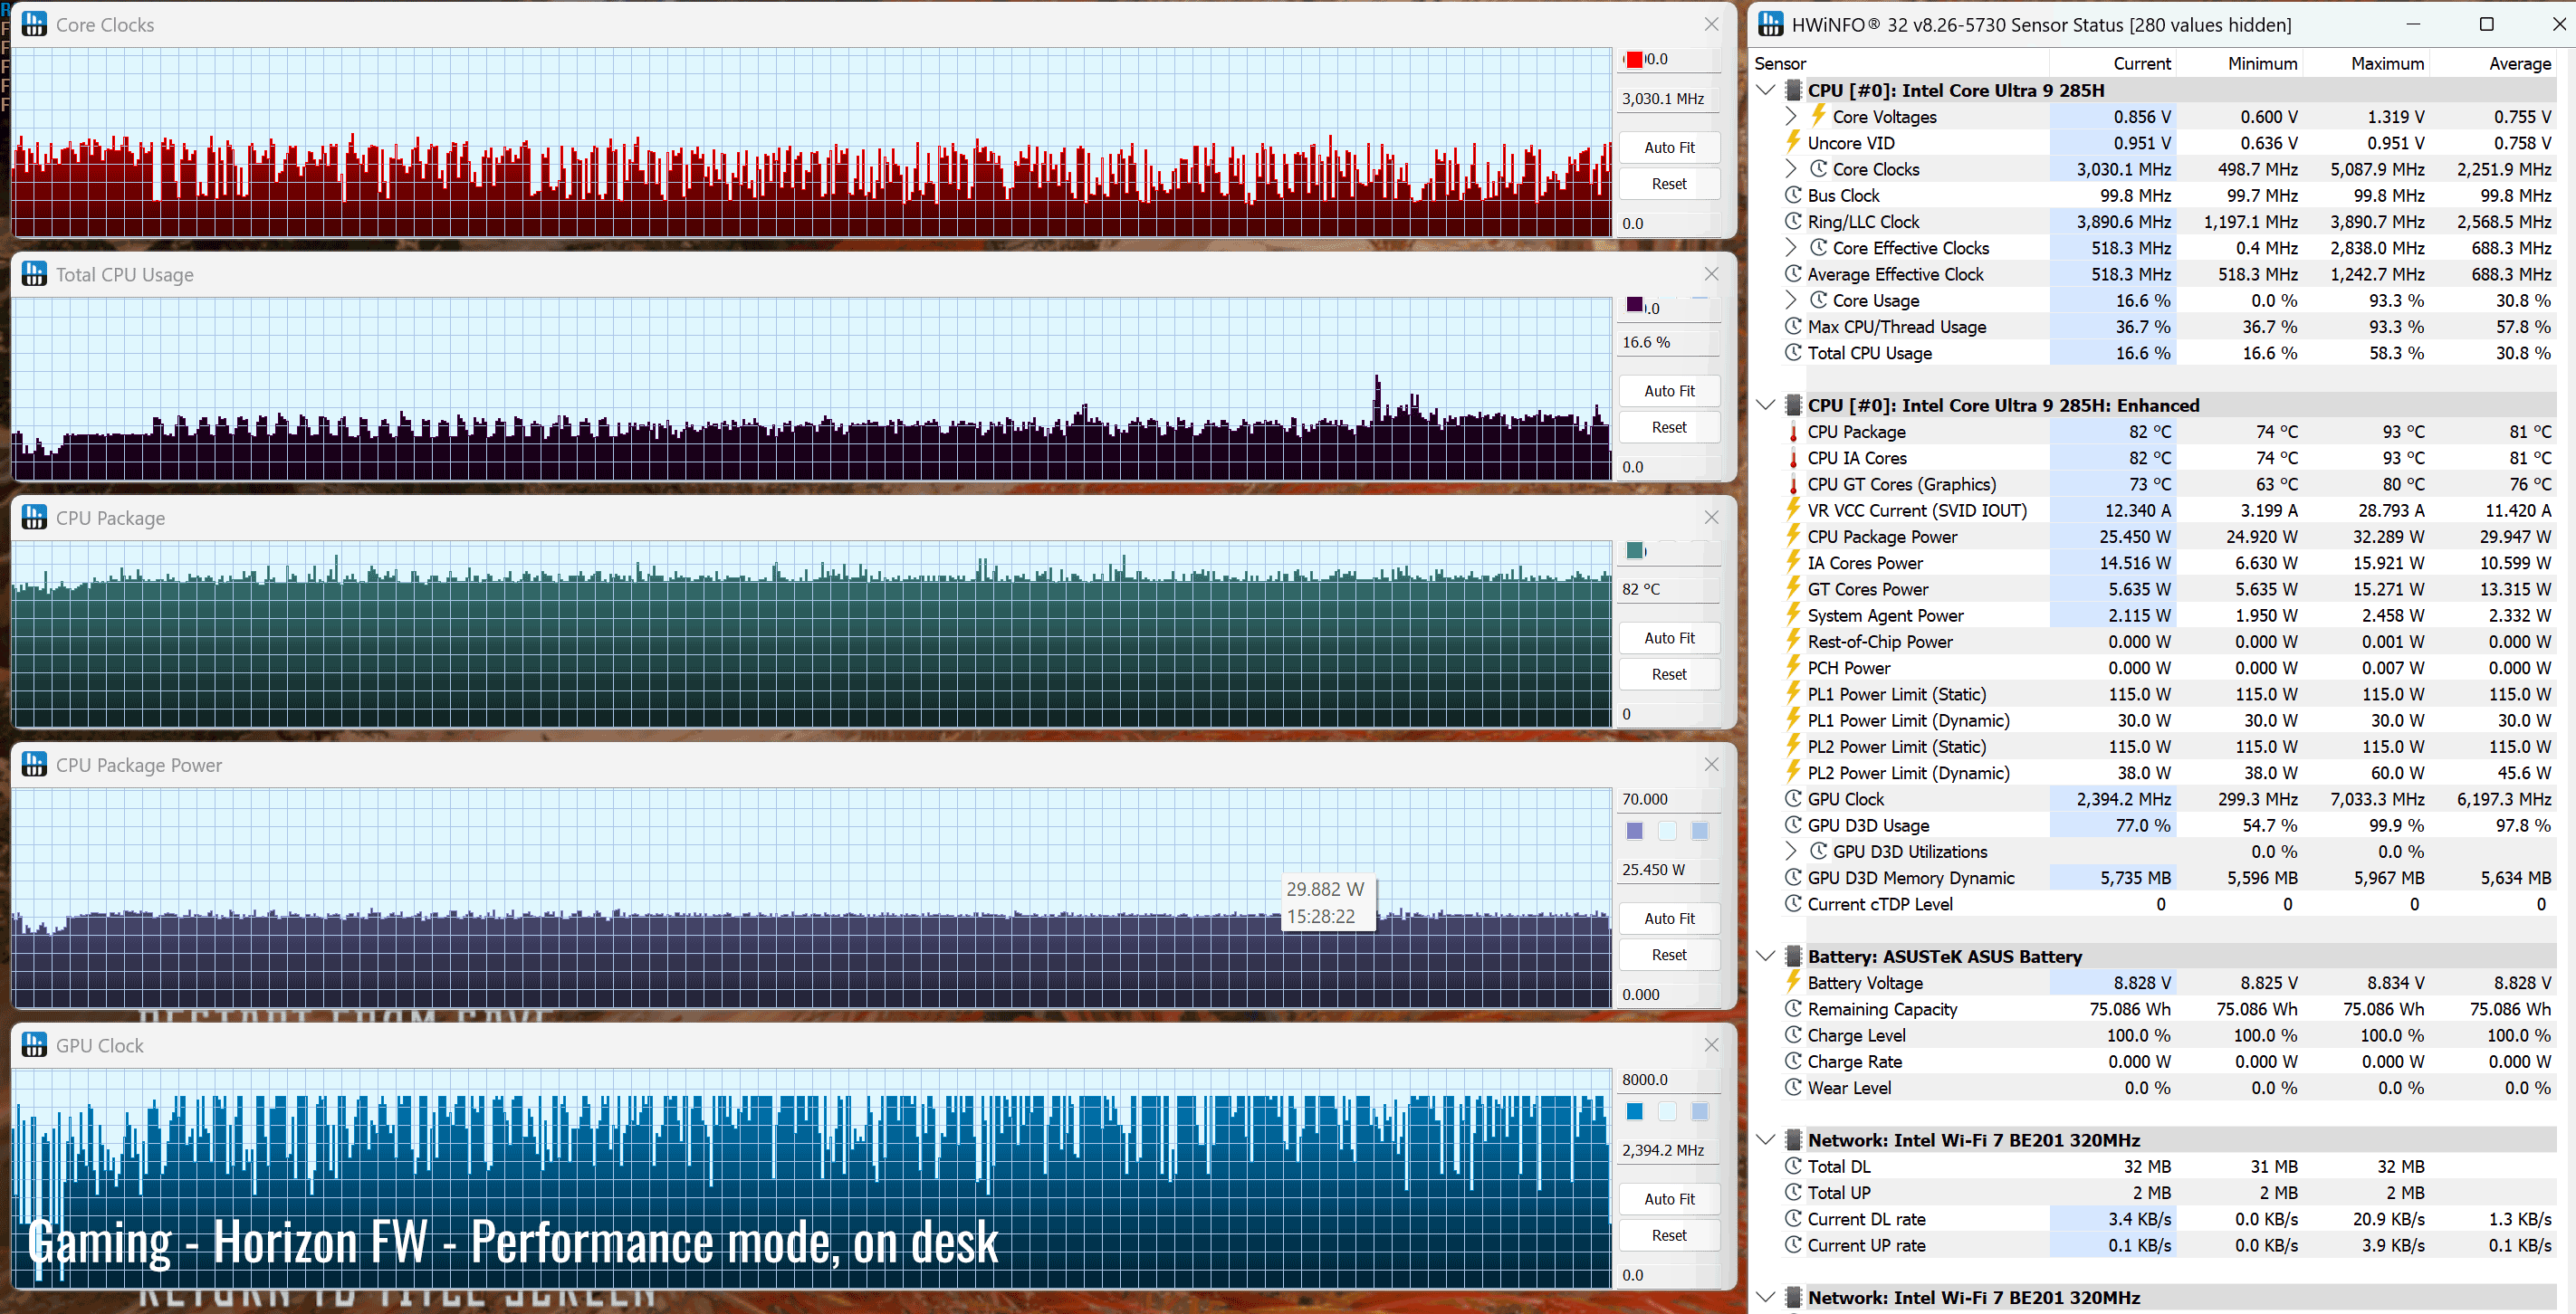This screenshot has width=2576, height=1314.
Task: Click Reset in GPU Clock graph
Action: point(1668,1235)
